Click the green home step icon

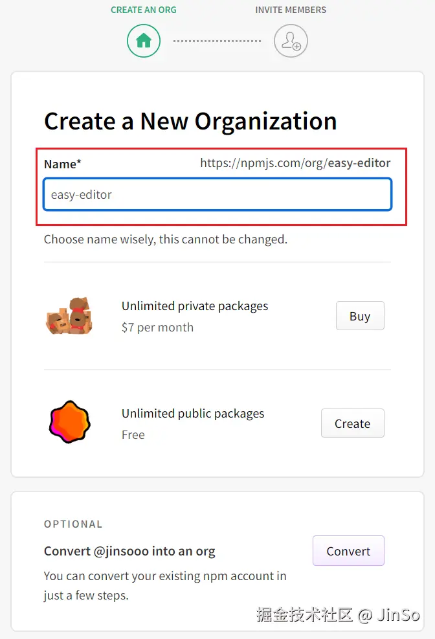[x=144, y=41]
